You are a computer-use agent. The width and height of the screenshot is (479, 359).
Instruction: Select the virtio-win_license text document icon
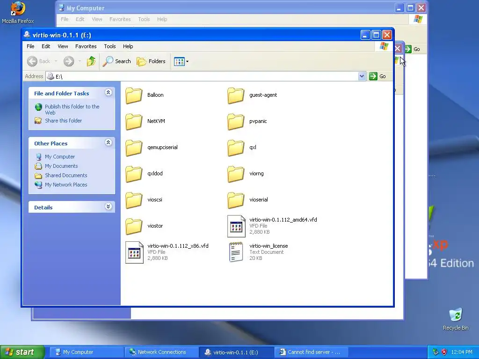pyautogui.click(x=236, y=252)
